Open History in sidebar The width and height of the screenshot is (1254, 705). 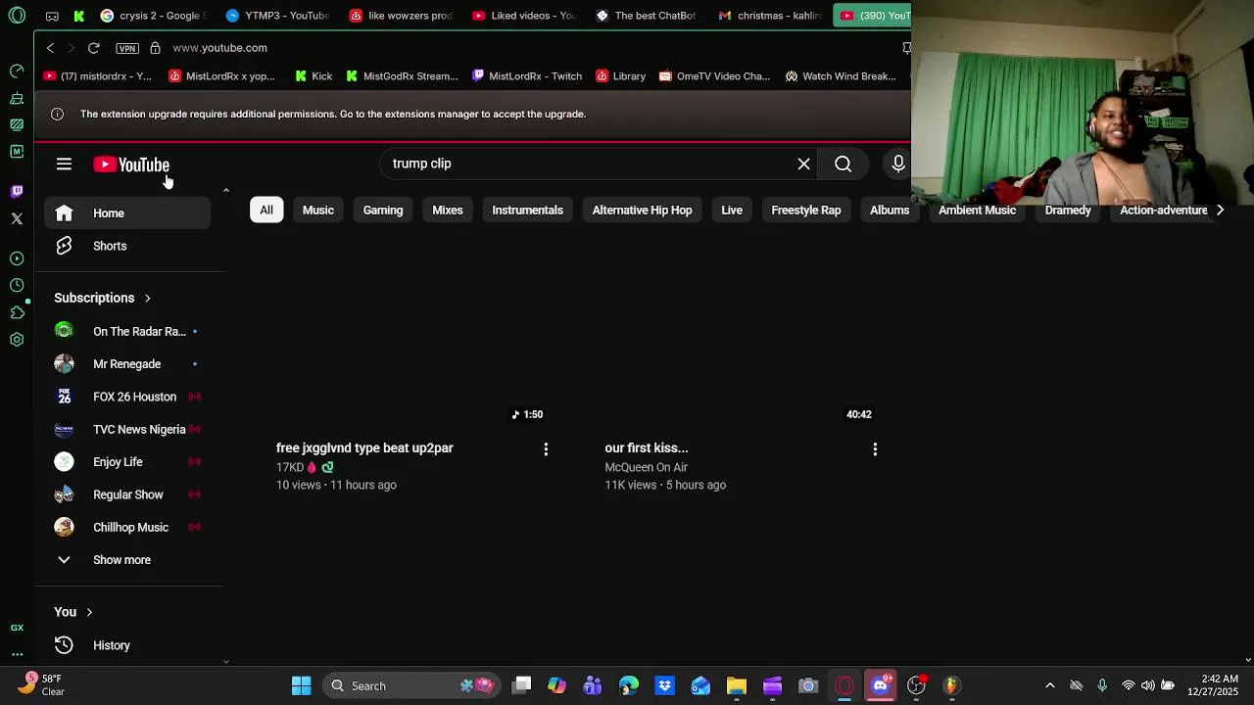pos(127,645)
